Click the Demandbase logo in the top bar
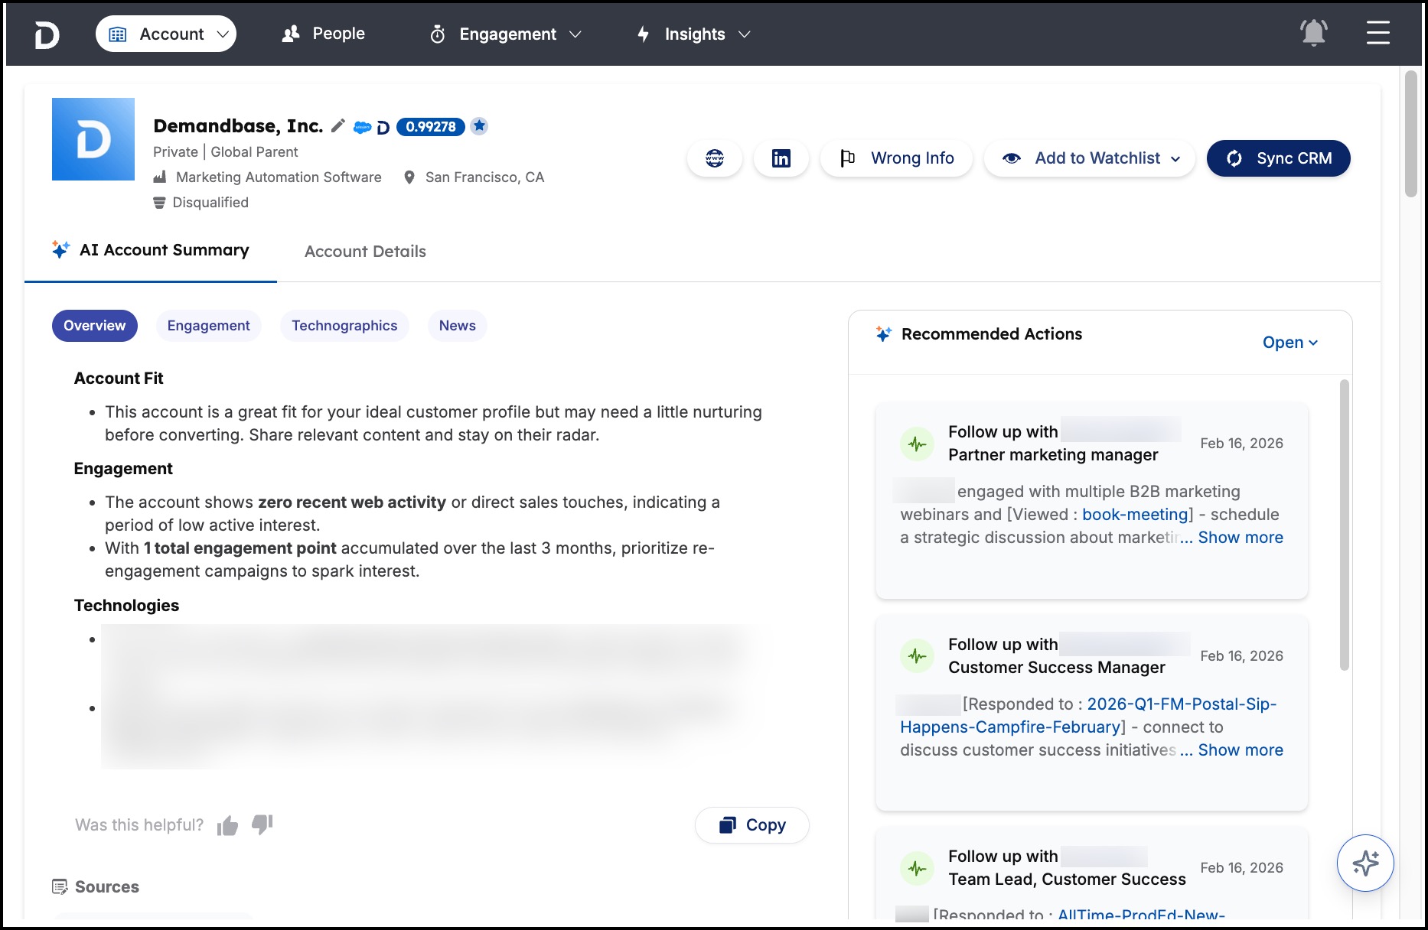 pyautogui.click(x=47, y=34)
